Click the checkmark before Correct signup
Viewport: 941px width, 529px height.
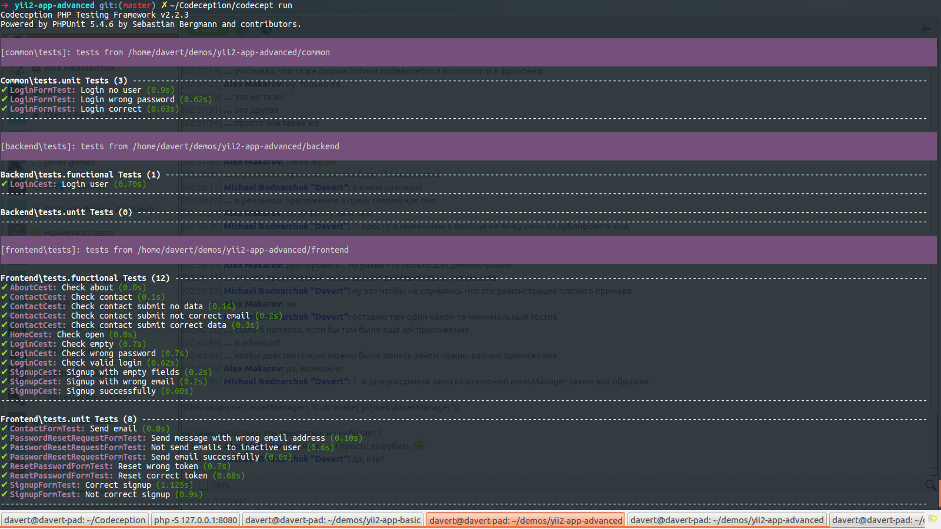coord(5,485)
